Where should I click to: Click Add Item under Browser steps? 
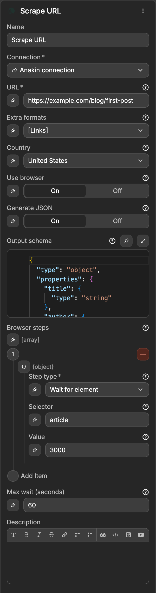pyautogui.click(x=28, y=476)
